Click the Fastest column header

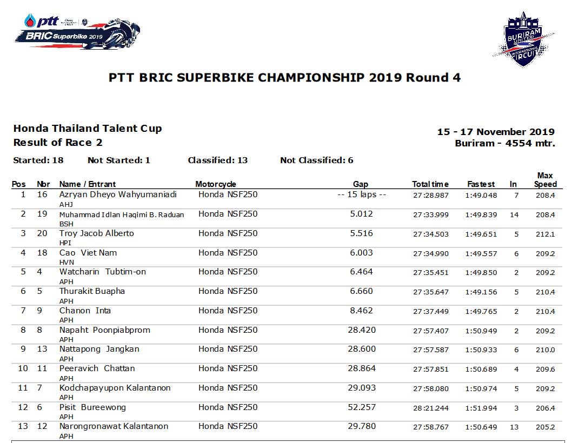click(481, 184)
